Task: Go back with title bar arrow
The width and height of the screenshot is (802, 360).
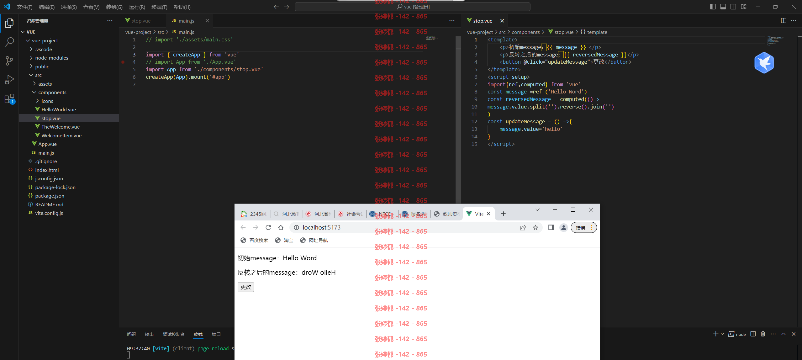Action: 276,7
